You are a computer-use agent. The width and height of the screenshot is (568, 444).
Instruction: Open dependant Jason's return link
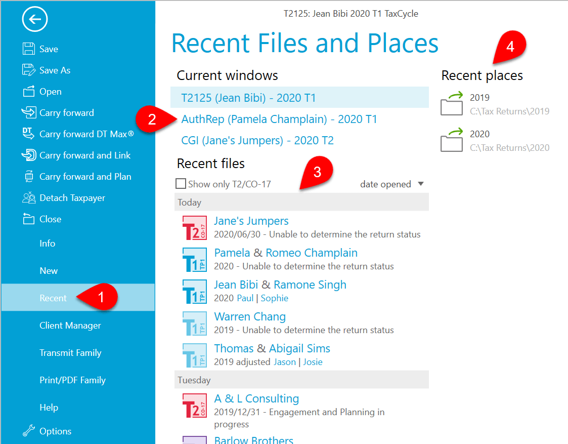point(285,361)
